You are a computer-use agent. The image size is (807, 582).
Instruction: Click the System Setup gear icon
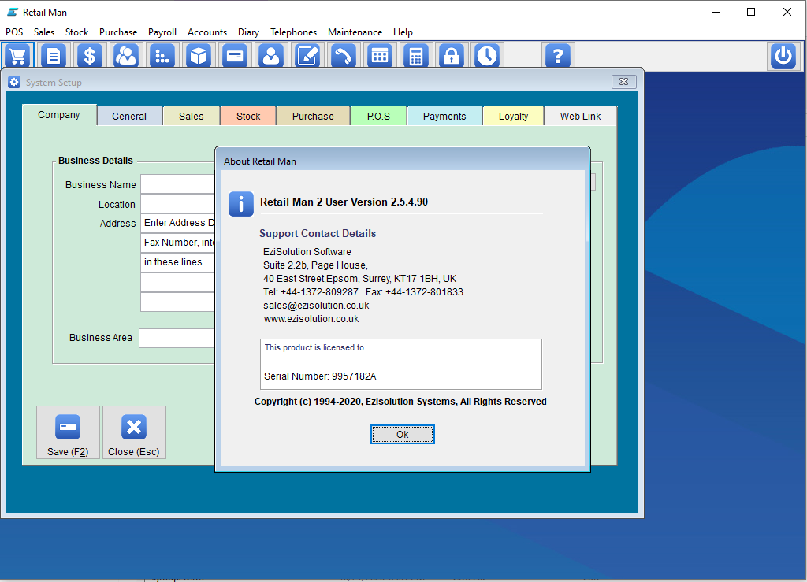click(x=14, y=82)
